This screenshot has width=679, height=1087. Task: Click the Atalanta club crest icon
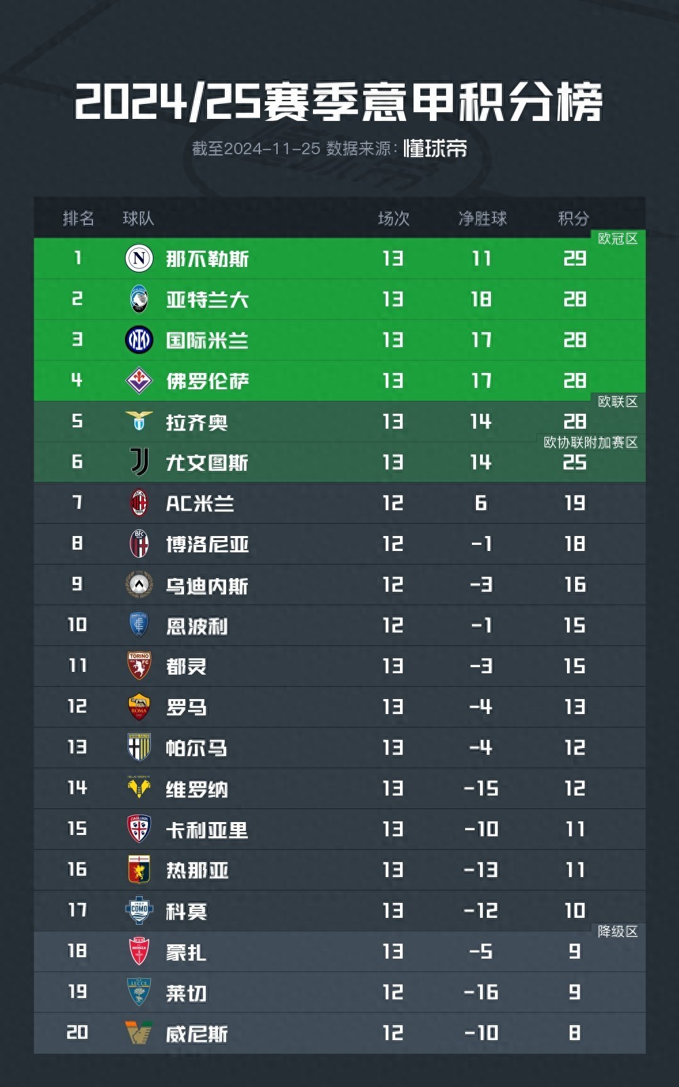[139, 299]
